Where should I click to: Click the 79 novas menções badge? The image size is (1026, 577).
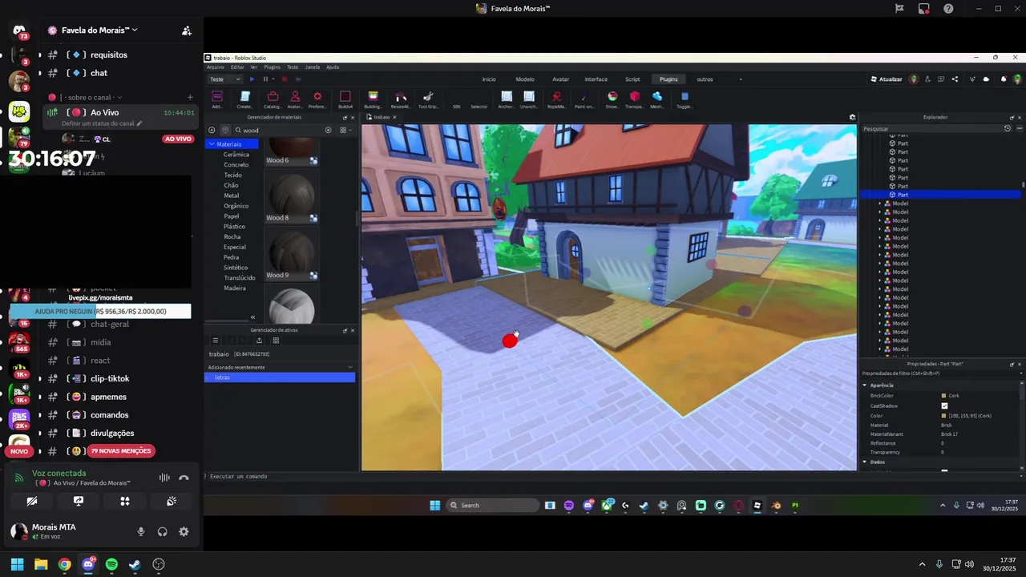[x=121, y=451]
